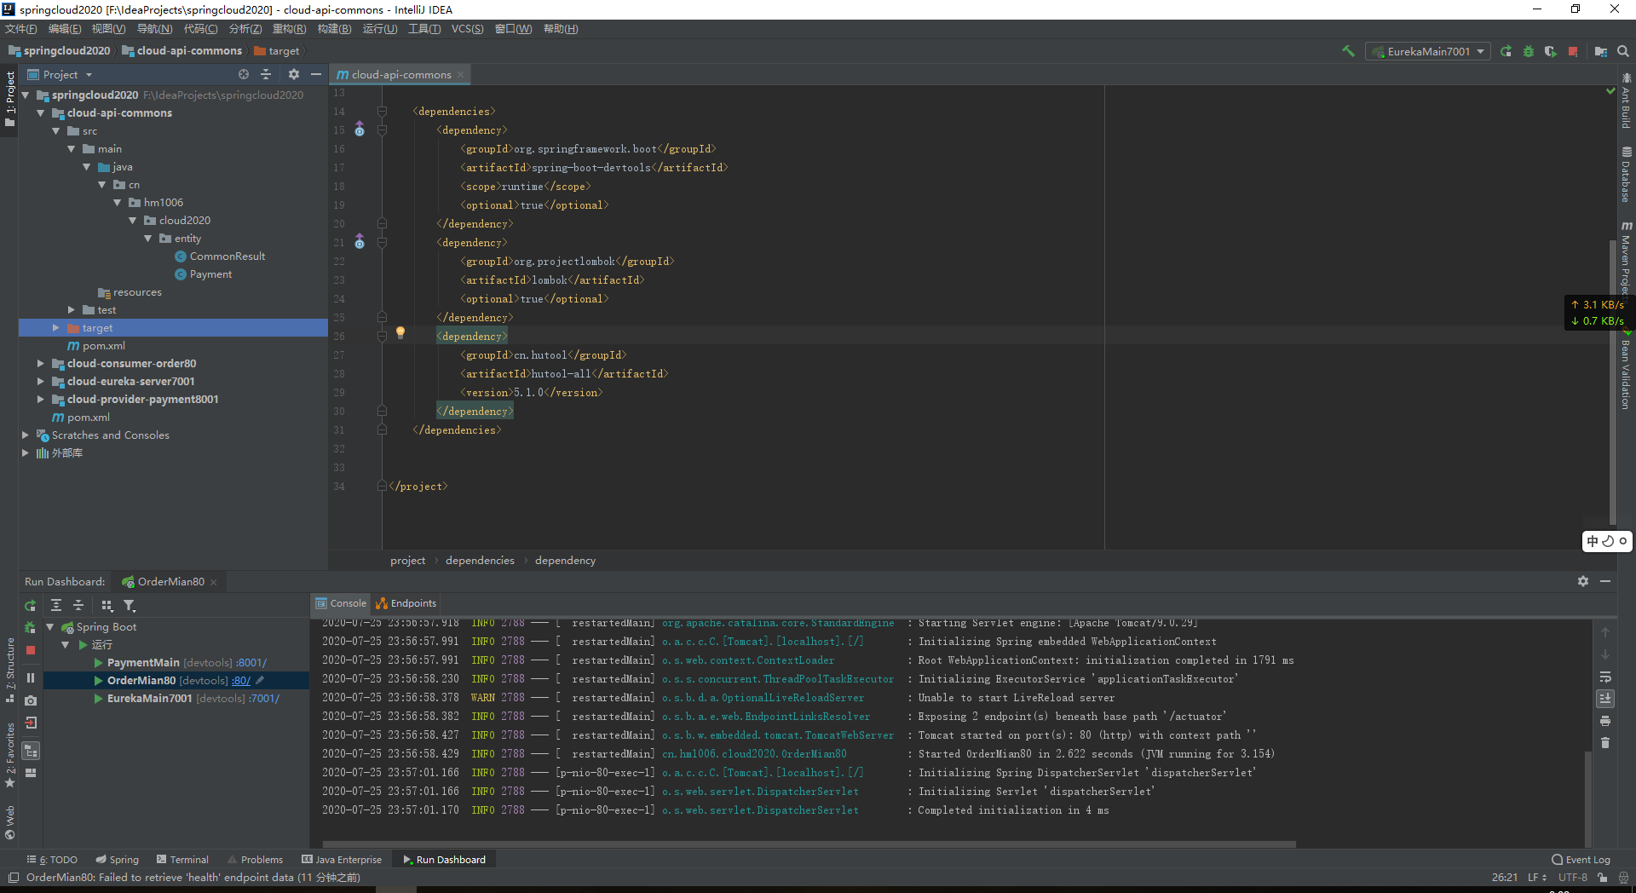
Task: Click the Search Everywhere magnifier icon
Action: click(1623, 51)
